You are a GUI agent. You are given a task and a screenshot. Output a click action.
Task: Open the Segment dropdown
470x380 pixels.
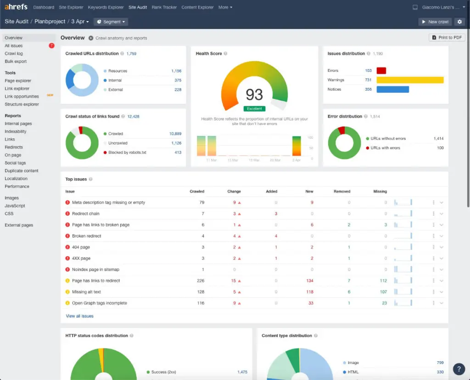coord(111,22)
